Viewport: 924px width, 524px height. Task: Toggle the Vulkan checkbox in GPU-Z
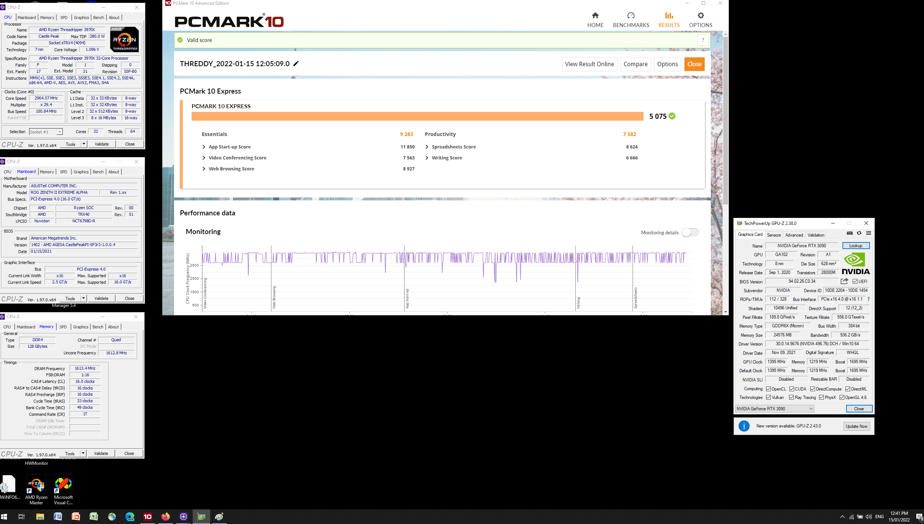pyautogui.click(x=768, y=397)
